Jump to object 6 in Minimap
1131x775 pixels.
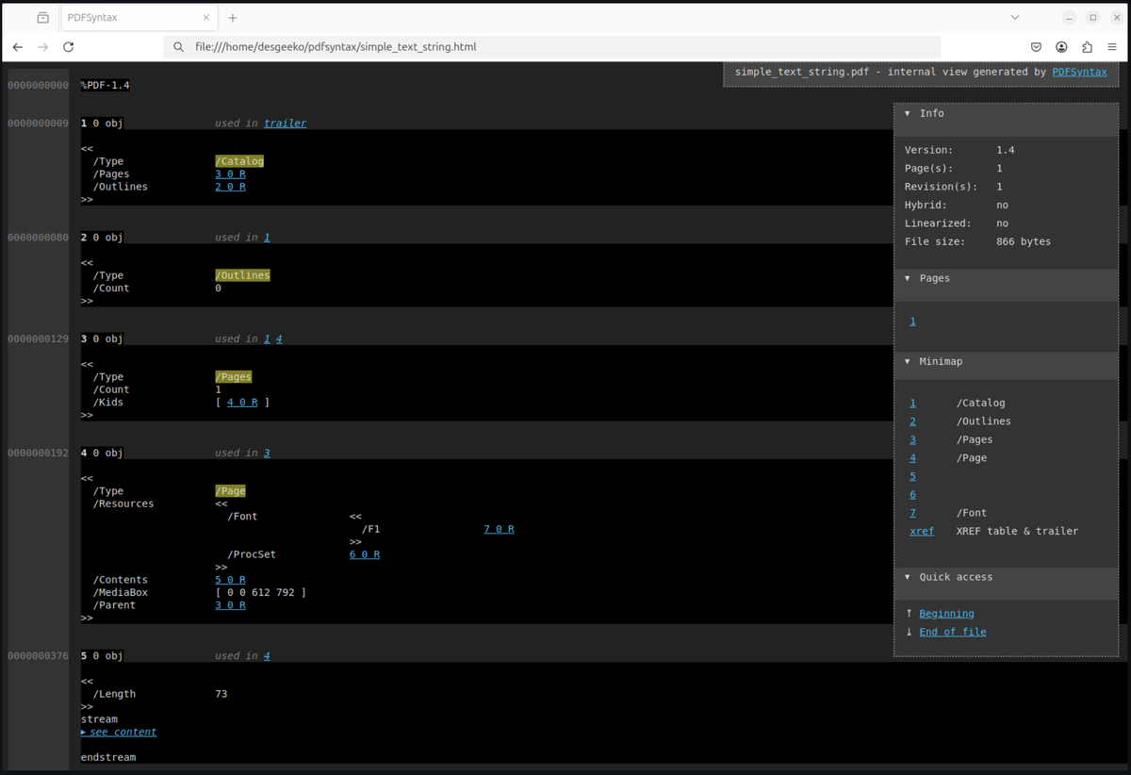[x=912, y=495]
